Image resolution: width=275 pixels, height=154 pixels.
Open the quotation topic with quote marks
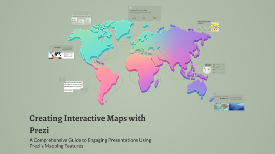click(73, 85)
